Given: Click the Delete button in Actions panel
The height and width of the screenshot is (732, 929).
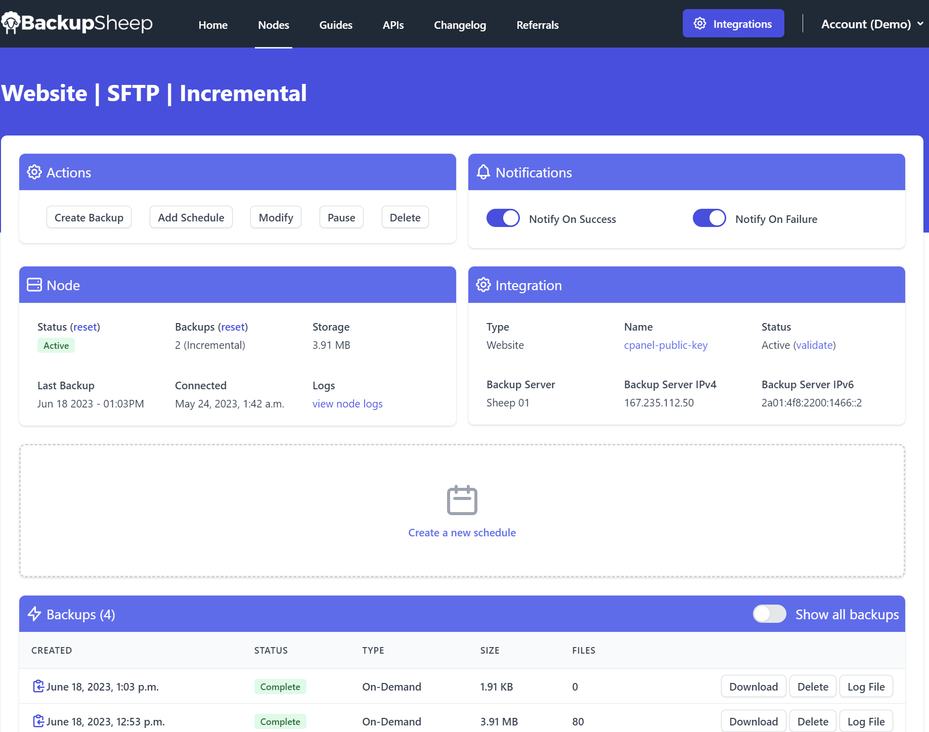Looking at the screenshot, I should click(x=405, y=217).
